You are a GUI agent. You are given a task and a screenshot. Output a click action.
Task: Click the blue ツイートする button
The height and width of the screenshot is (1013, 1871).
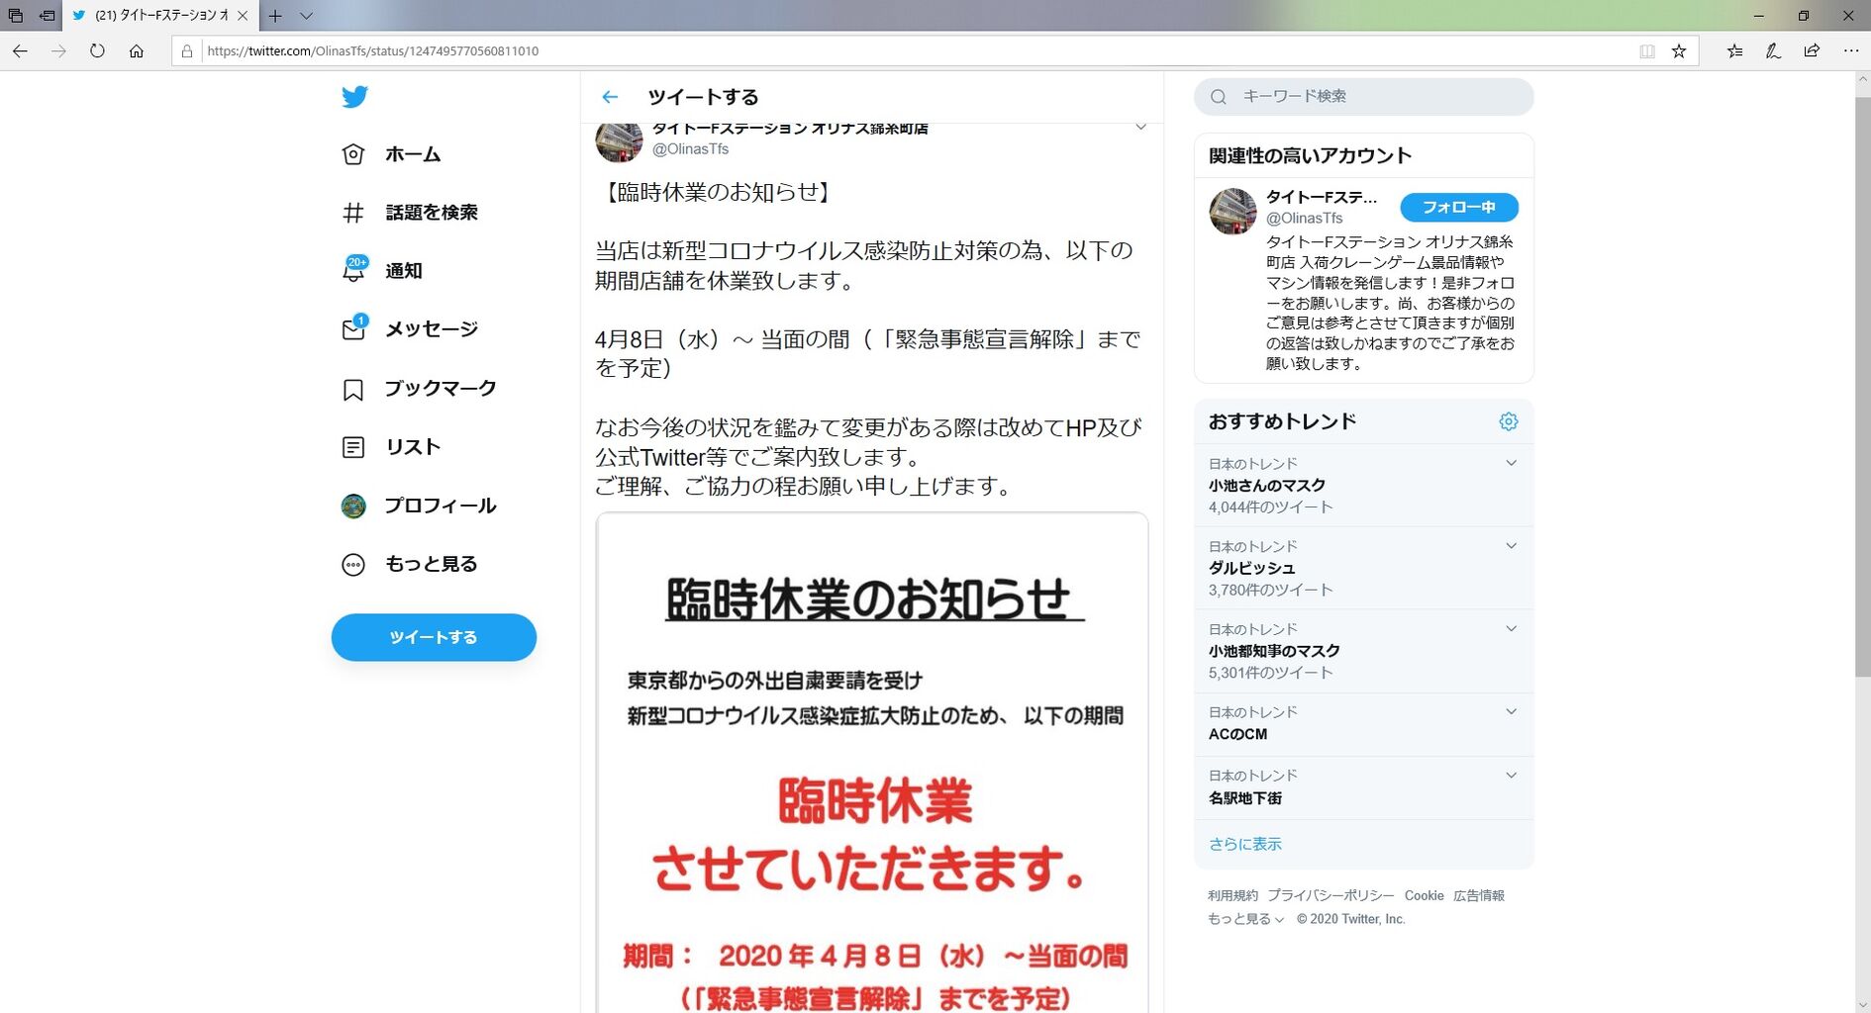tap(434, 637)
